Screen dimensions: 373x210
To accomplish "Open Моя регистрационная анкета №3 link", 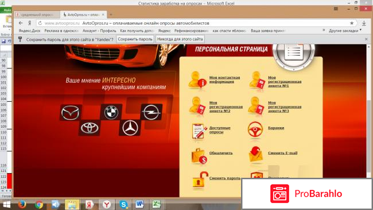I will pos(285,106).
